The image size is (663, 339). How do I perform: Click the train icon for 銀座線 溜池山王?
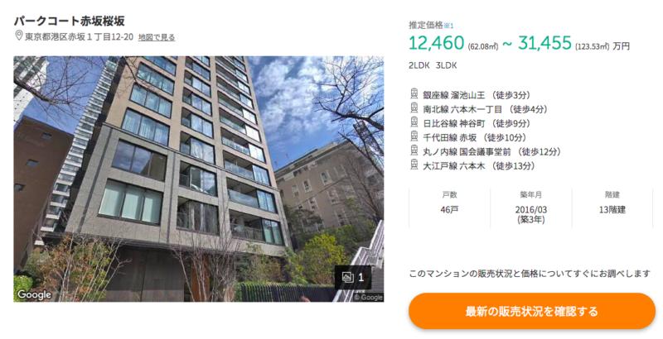click(x=414, y=93)
